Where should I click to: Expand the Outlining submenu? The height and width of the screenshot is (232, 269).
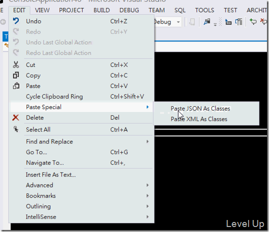[x=147, y=206]
